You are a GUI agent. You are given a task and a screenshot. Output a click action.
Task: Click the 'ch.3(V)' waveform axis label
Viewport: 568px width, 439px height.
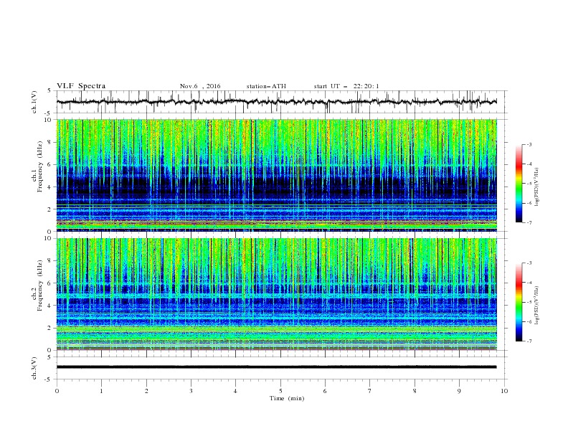(x=34, y=368)
